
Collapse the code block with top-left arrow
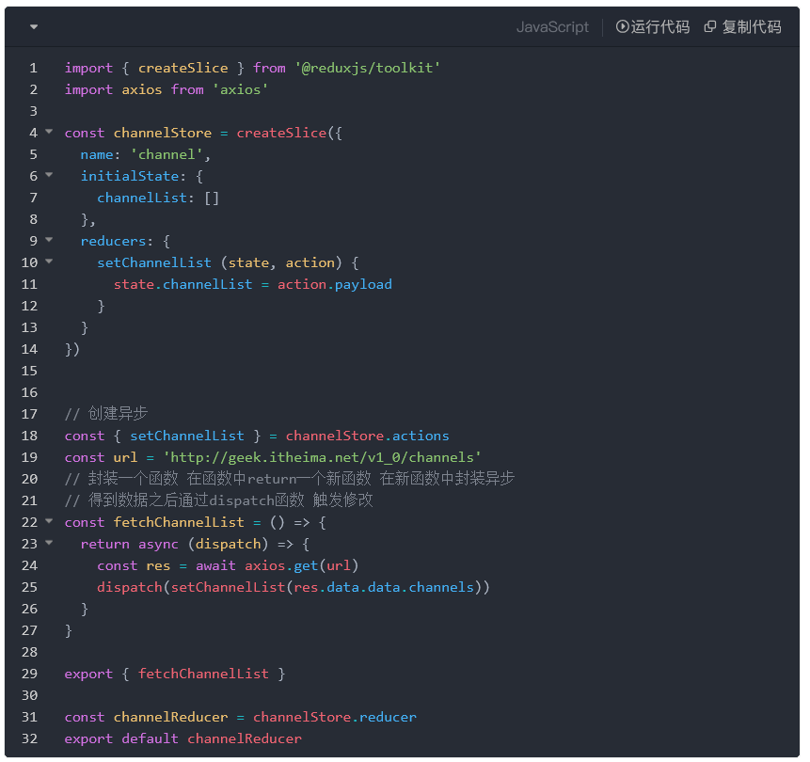(34, 27)
